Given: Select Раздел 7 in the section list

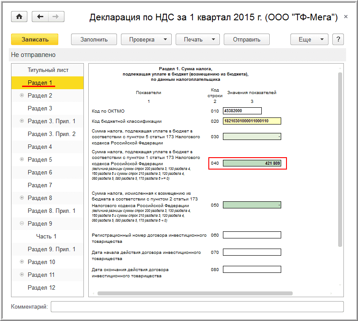Looking at the screenshot, I should [40, 185].
